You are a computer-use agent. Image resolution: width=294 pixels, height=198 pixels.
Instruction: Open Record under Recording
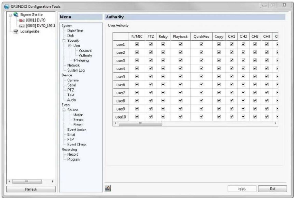coord(73,155)
